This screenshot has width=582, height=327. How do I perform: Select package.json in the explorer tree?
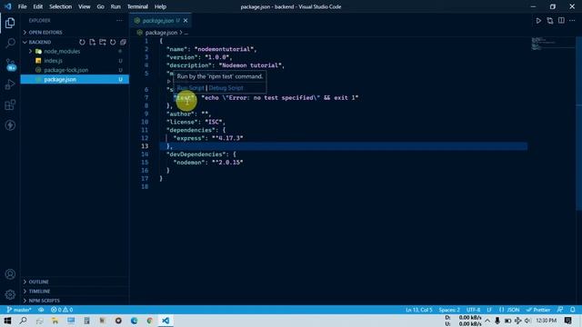[75, 79]
